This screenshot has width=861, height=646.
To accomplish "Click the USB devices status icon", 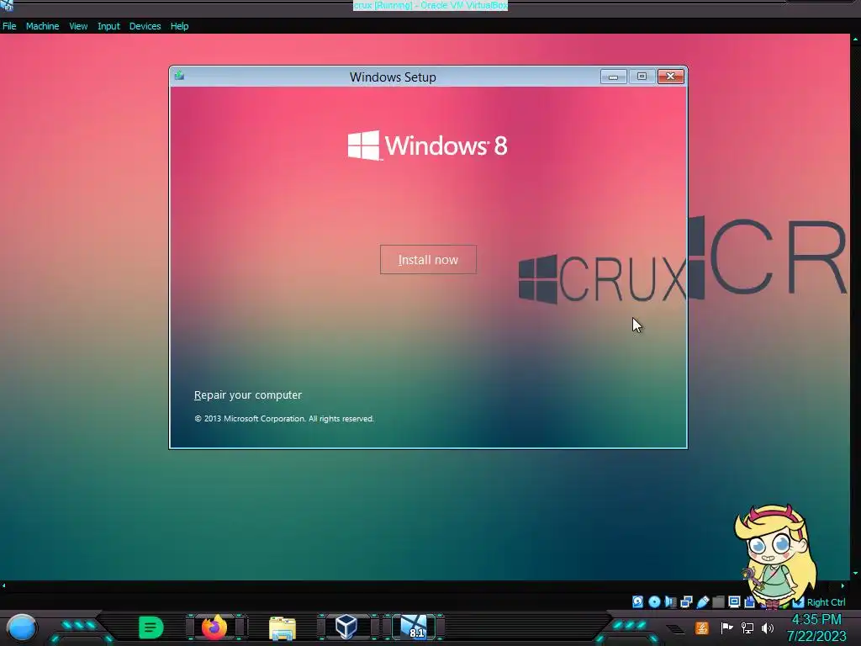I will (703, 602).
